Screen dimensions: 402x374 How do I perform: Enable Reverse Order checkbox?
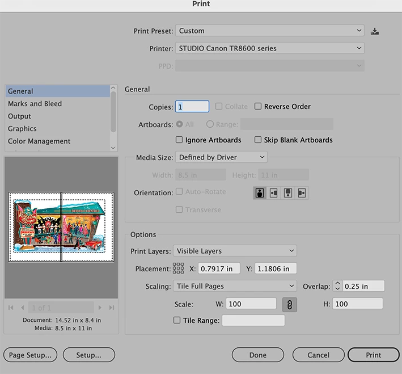(258, 106)
